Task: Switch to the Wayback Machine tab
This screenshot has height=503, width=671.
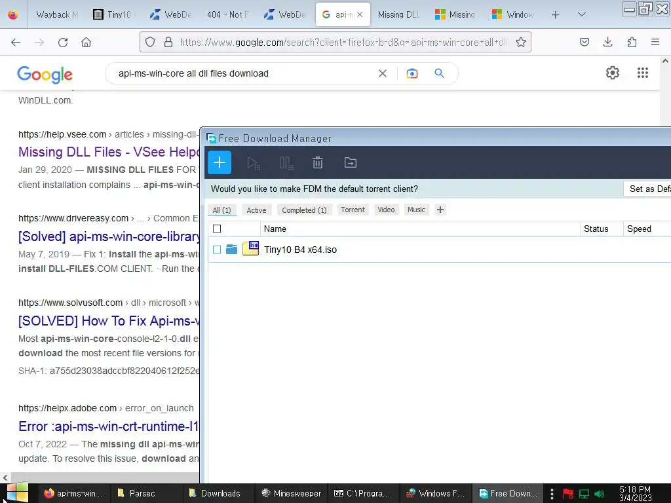Action: [56, 14]
